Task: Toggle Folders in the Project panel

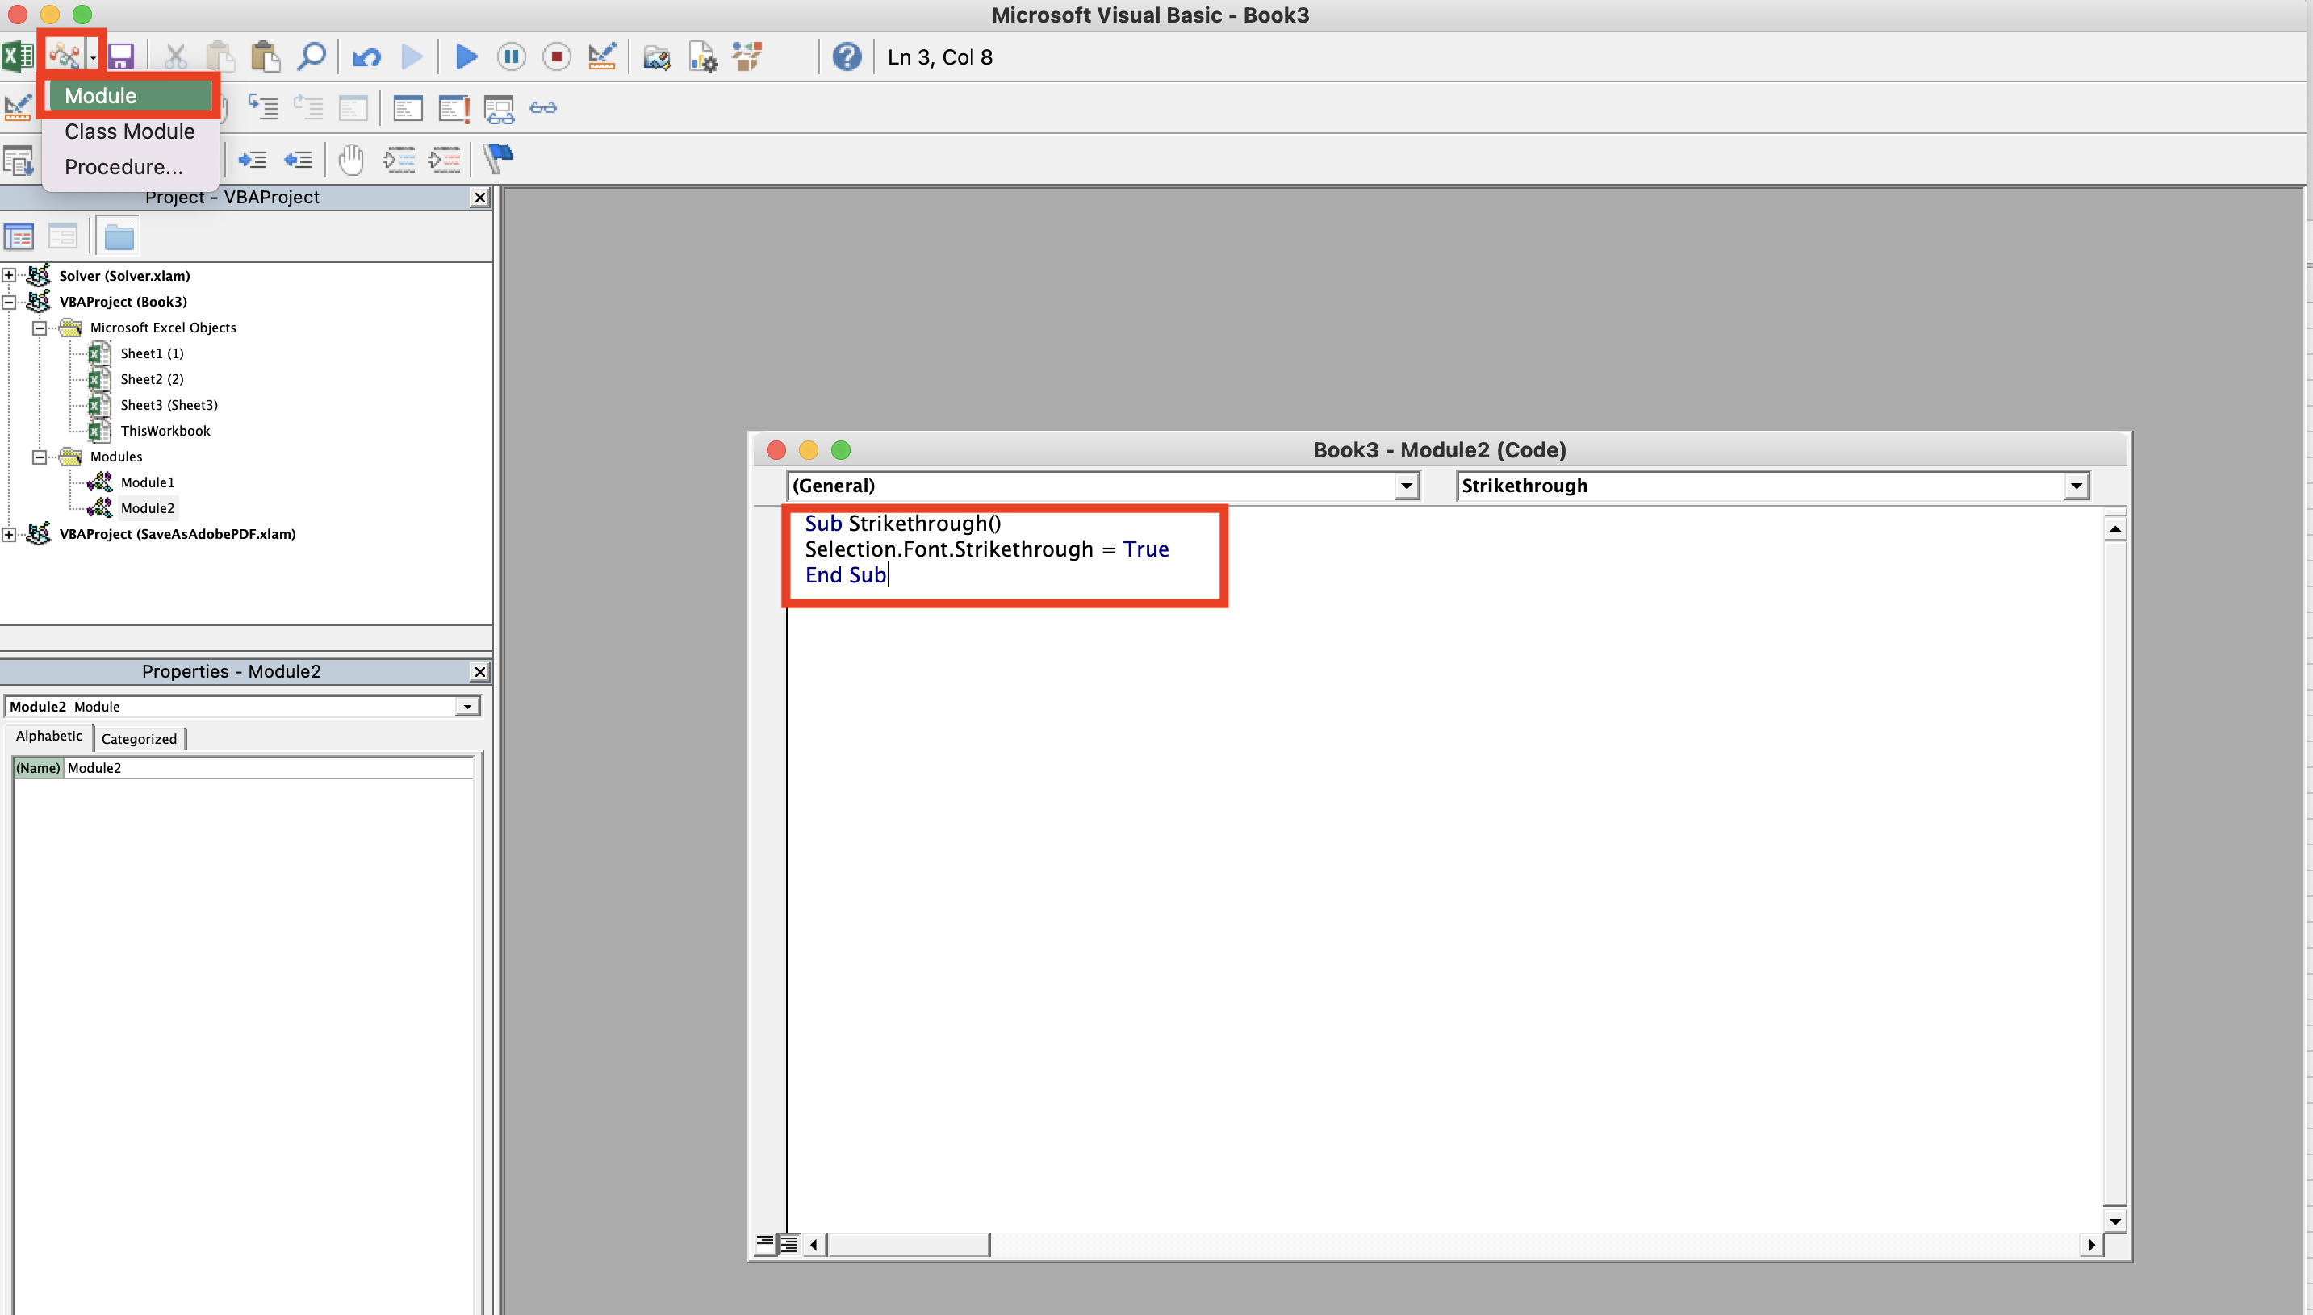Action: (x=119, y=237)
